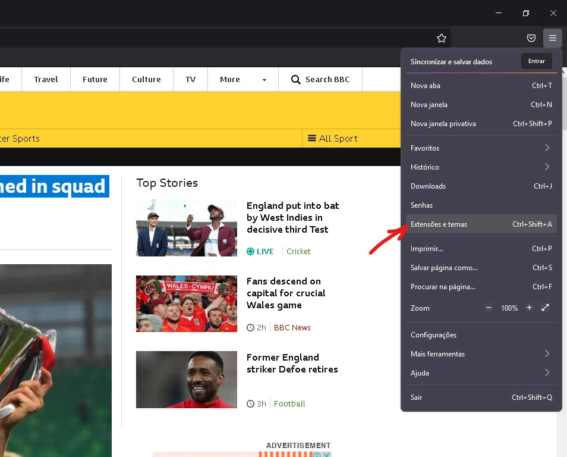Reset zoom via the 100% label

click(x=509, y=308)
